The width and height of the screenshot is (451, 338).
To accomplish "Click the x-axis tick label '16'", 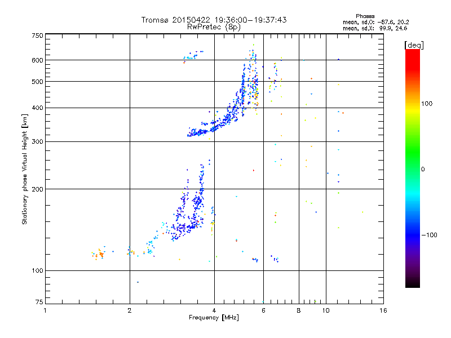I will coord(383,310).
